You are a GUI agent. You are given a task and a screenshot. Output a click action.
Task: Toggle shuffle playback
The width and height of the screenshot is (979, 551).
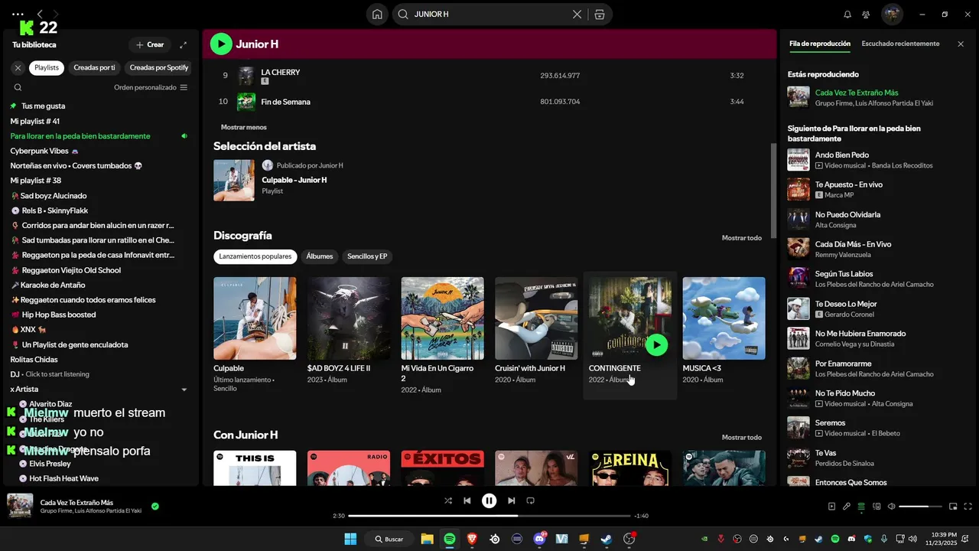point(448,500)
